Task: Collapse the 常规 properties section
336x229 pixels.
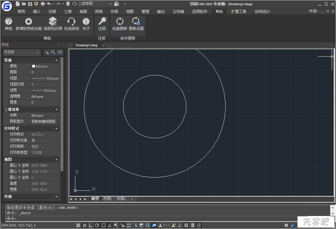Action: pos(57,60)
